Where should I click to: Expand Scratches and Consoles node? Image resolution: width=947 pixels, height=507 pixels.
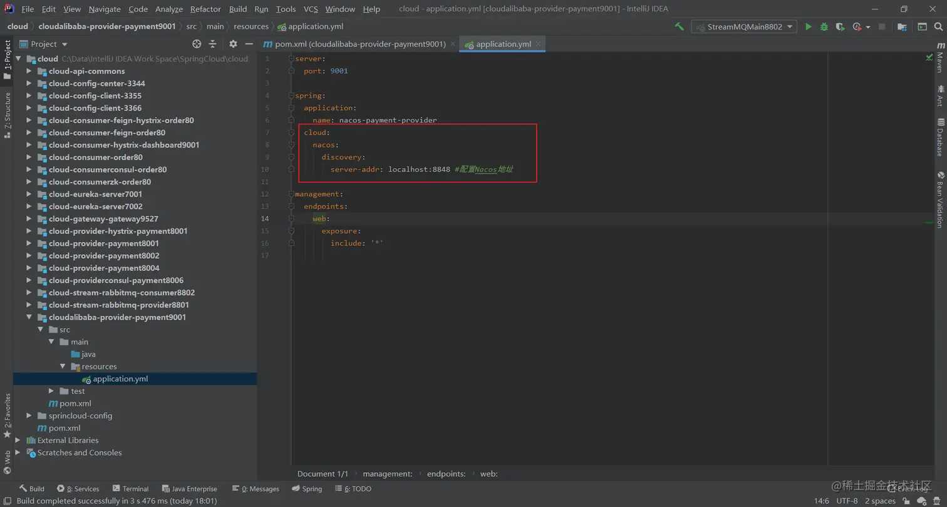click(18, 453)
